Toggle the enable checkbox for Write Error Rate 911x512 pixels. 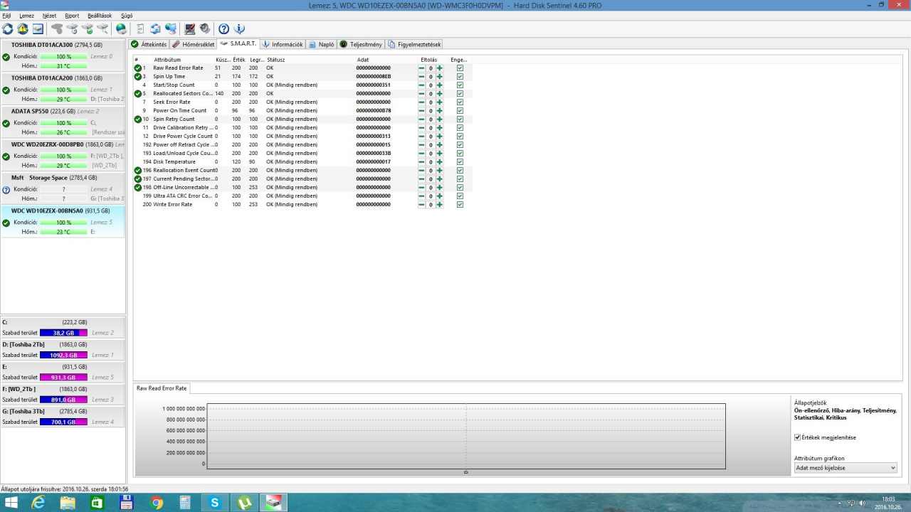tap(460, 204)
